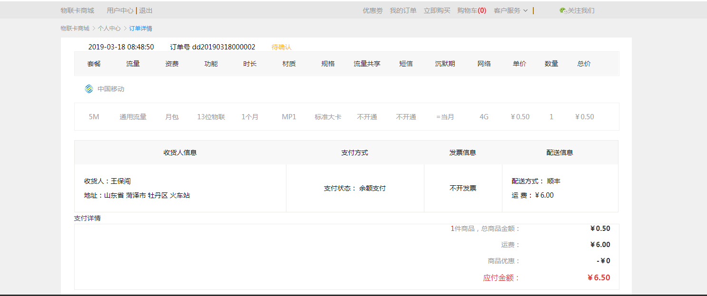Image resolution: width=707 pixels, height=296 pixels.
Task: Go to 用户中心 in top bar
Action: pyautogui.click(x=120, y=10)
